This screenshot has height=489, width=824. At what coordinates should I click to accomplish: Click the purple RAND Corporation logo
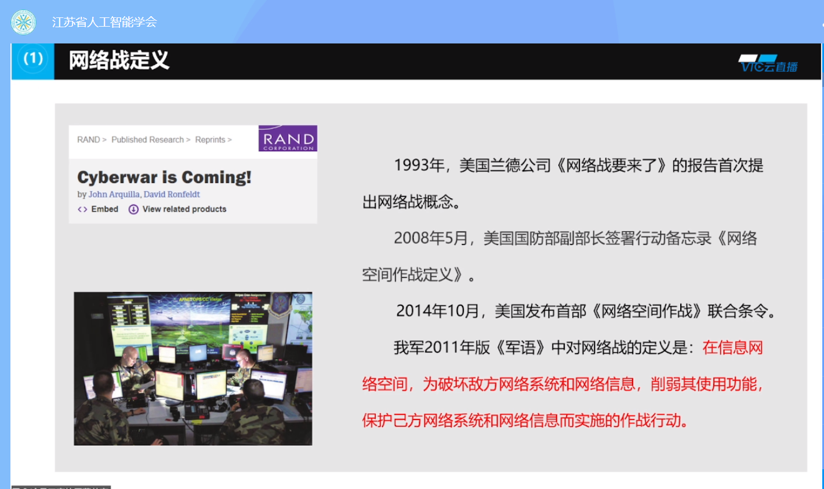[x=288, y=138]
